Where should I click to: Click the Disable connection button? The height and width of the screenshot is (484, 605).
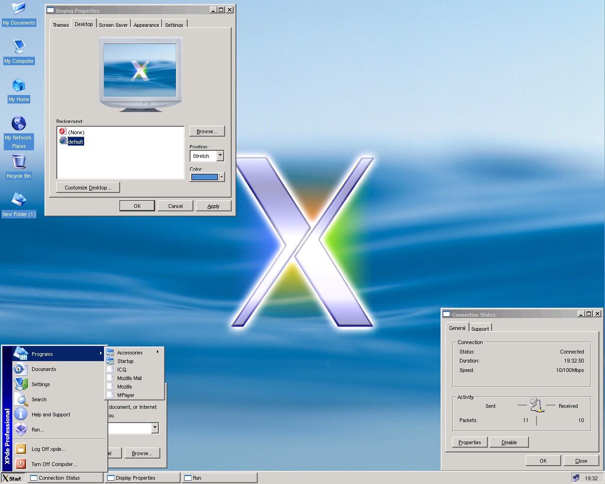tap(509, 442)
